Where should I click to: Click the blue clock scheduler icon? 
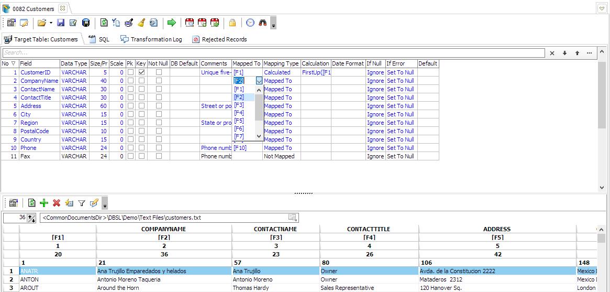250,23
